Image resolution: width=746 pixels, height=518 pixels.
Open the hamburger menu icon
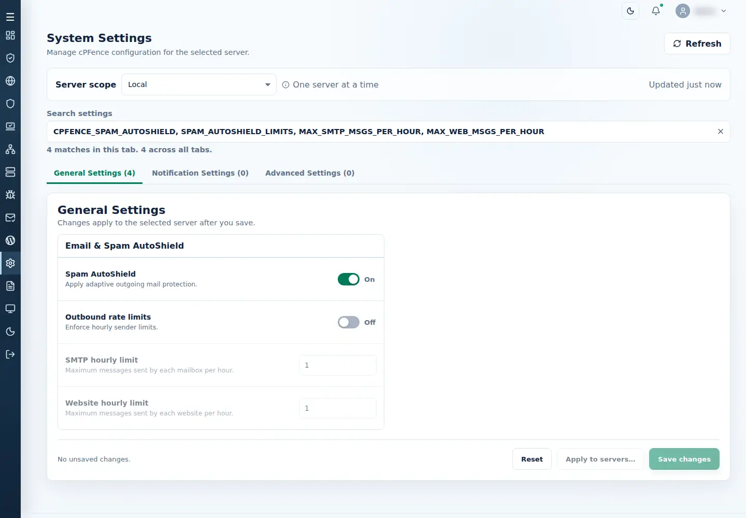[10, 17]
